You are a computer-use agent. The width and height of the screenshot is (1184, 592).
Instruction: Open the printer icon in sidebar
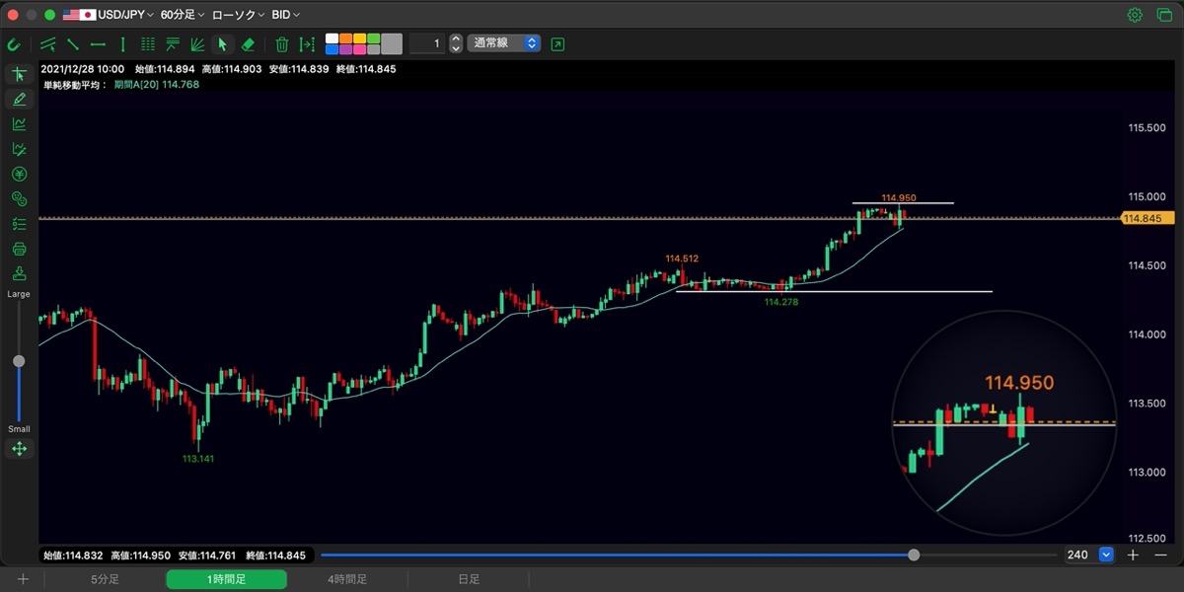(x=19, y=249)
